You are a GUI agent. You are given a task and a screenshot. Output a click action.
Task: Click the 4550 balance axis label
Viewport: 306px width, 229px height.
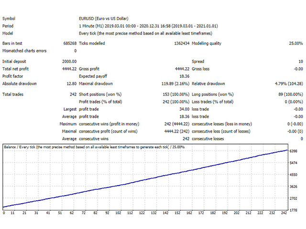(x=293, y=175)
